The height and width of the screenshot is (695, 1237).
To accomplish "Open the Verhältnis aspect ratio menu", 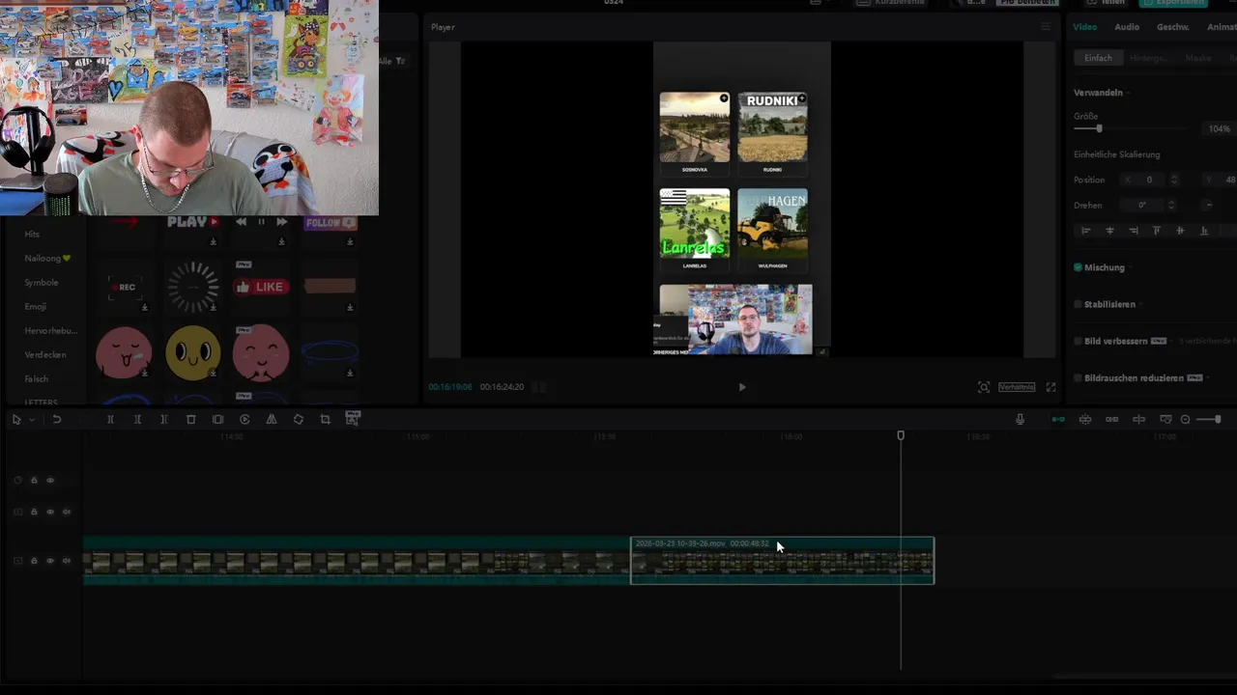I will (x=1017, y=387).
